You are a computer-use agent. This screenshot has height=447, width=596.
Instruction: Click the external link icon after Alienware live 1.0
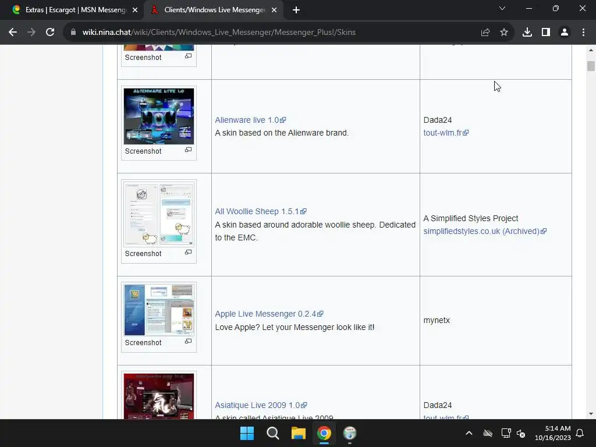pyautogui.click(x=283, y=120)
